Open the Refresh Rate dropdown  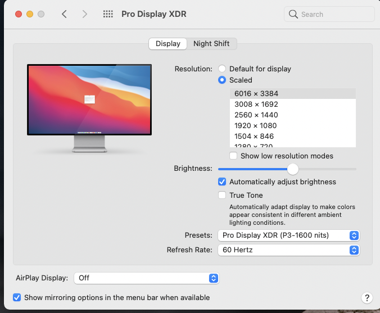(x=288, y=250)
